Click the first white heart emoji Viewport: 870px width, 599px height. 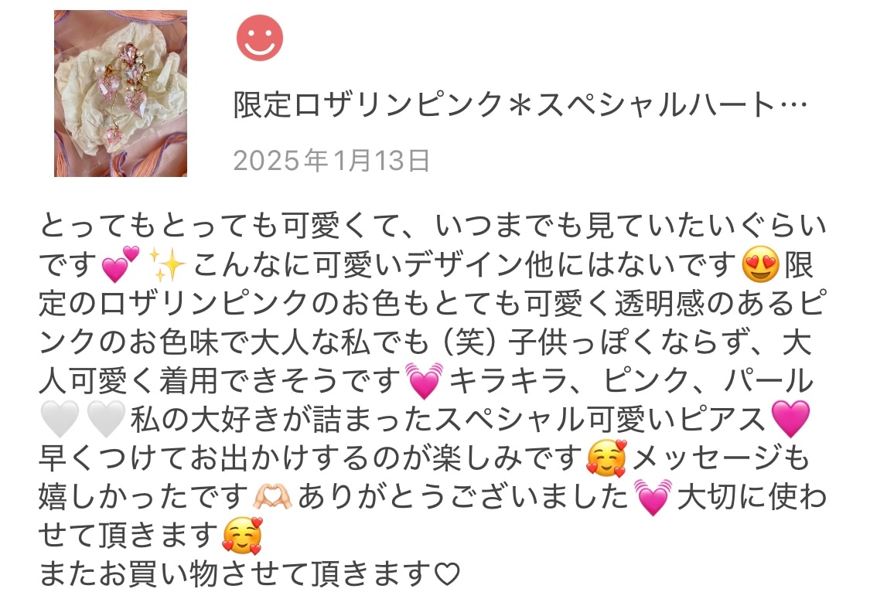60,420
